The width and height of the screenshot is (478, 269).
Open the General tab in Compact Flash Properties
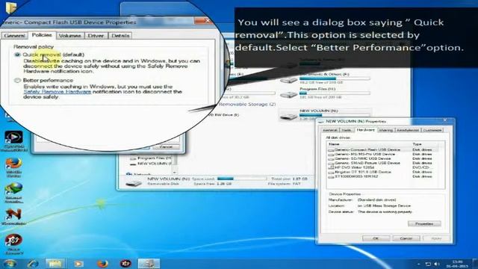15,36
